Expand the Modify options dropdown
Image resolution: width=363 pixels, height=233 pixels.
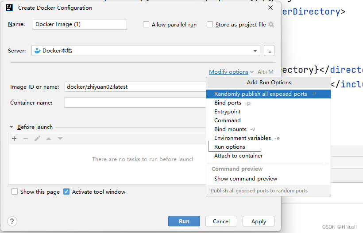tap(231, 72)
